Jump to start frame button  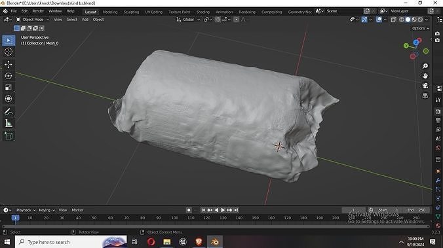(x=203, y=210)
